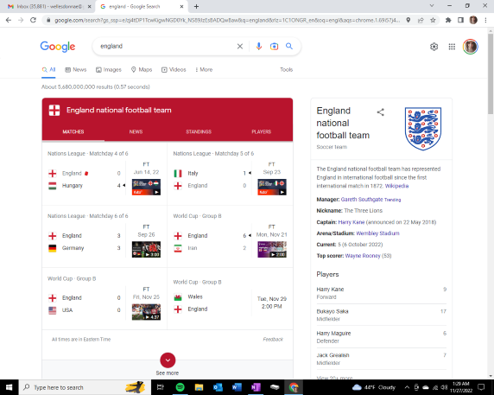
Task: Open the More search filters dropdown
Action: [204, 70]
